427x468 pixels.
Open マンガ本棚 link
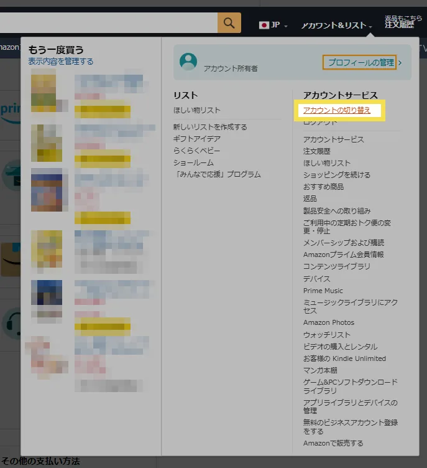(320, 370)
